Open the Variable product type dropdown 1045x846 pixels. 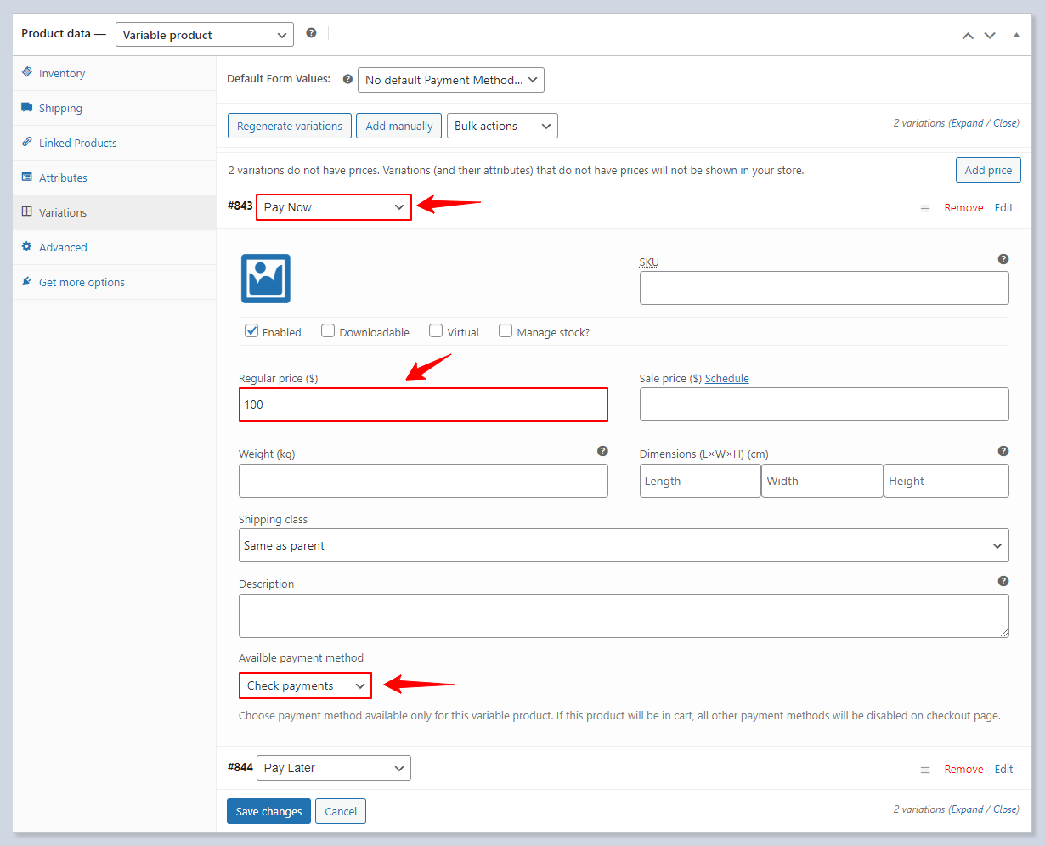[x=204, y=35]
